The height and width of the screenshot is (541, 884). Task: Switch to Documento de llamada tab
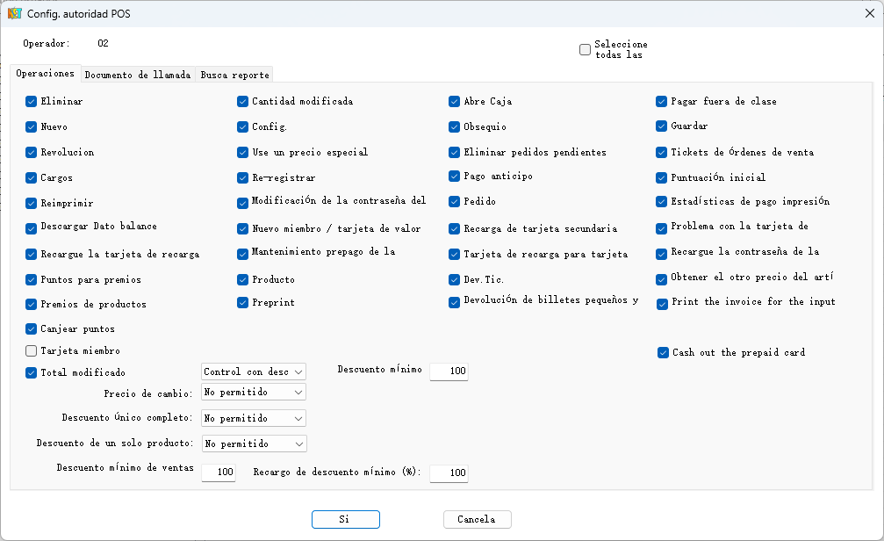[x=138, y=76]
